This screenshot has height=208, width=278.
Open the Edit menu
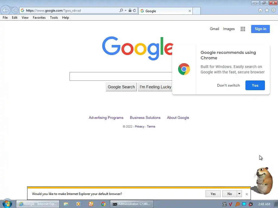point(15,18)
